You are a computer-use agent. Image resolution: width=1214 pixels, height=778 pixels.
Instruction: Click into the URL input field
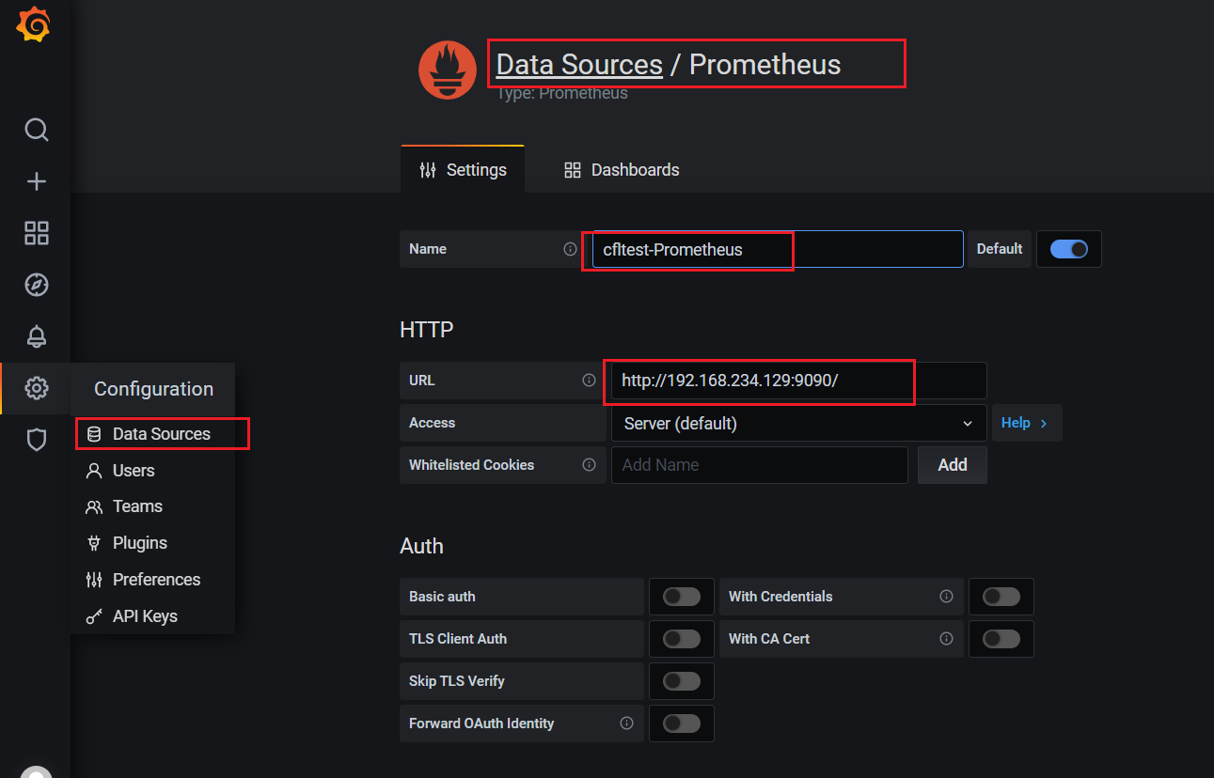coord(797,381)
